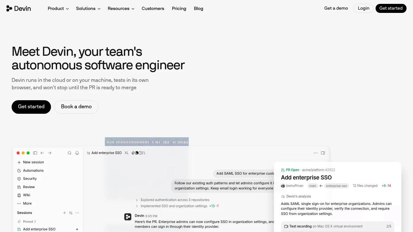Image resolution: width=413 pixels, height=232 pixels.
Task: Go back with the left arrow icon
Action: click(x=42, y=153)
